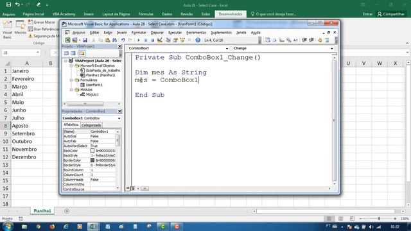
Task: Open Project Explorer icon in VBA toolbar
Action: click(168, 40)
